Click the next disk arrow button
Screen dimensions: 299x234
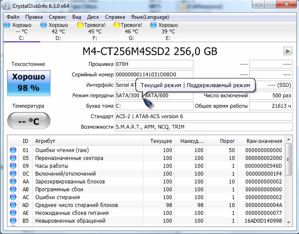pyautogui.click(x=287, y=51)
